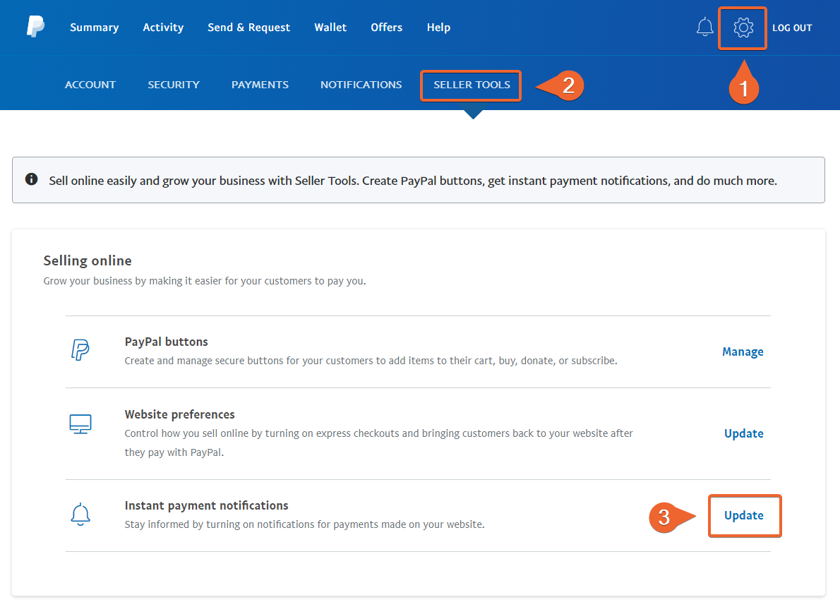840x607 pixels.
Task: Open Help in the top navigation
Action: tap(438, 28)
